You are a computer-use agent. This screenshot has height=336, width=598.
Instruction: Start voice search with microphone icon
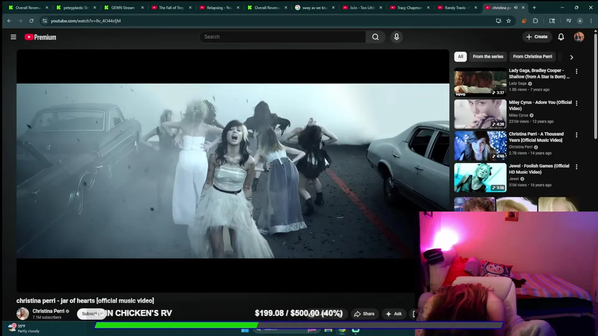coord(397,37)
